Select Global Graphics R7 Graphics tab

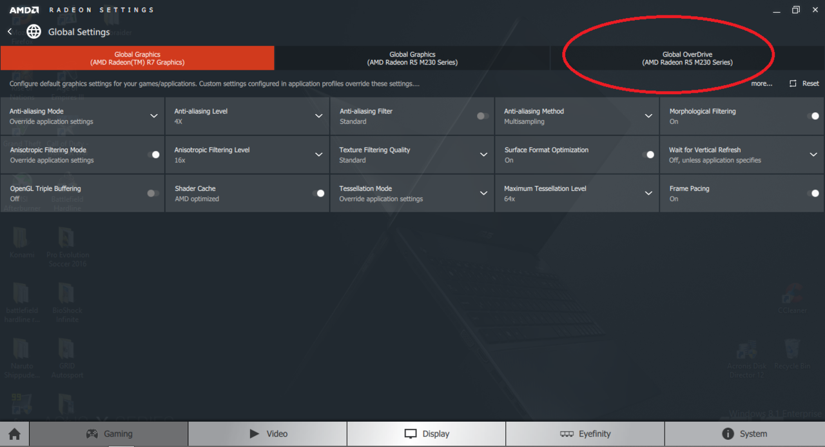coord(137,58)
